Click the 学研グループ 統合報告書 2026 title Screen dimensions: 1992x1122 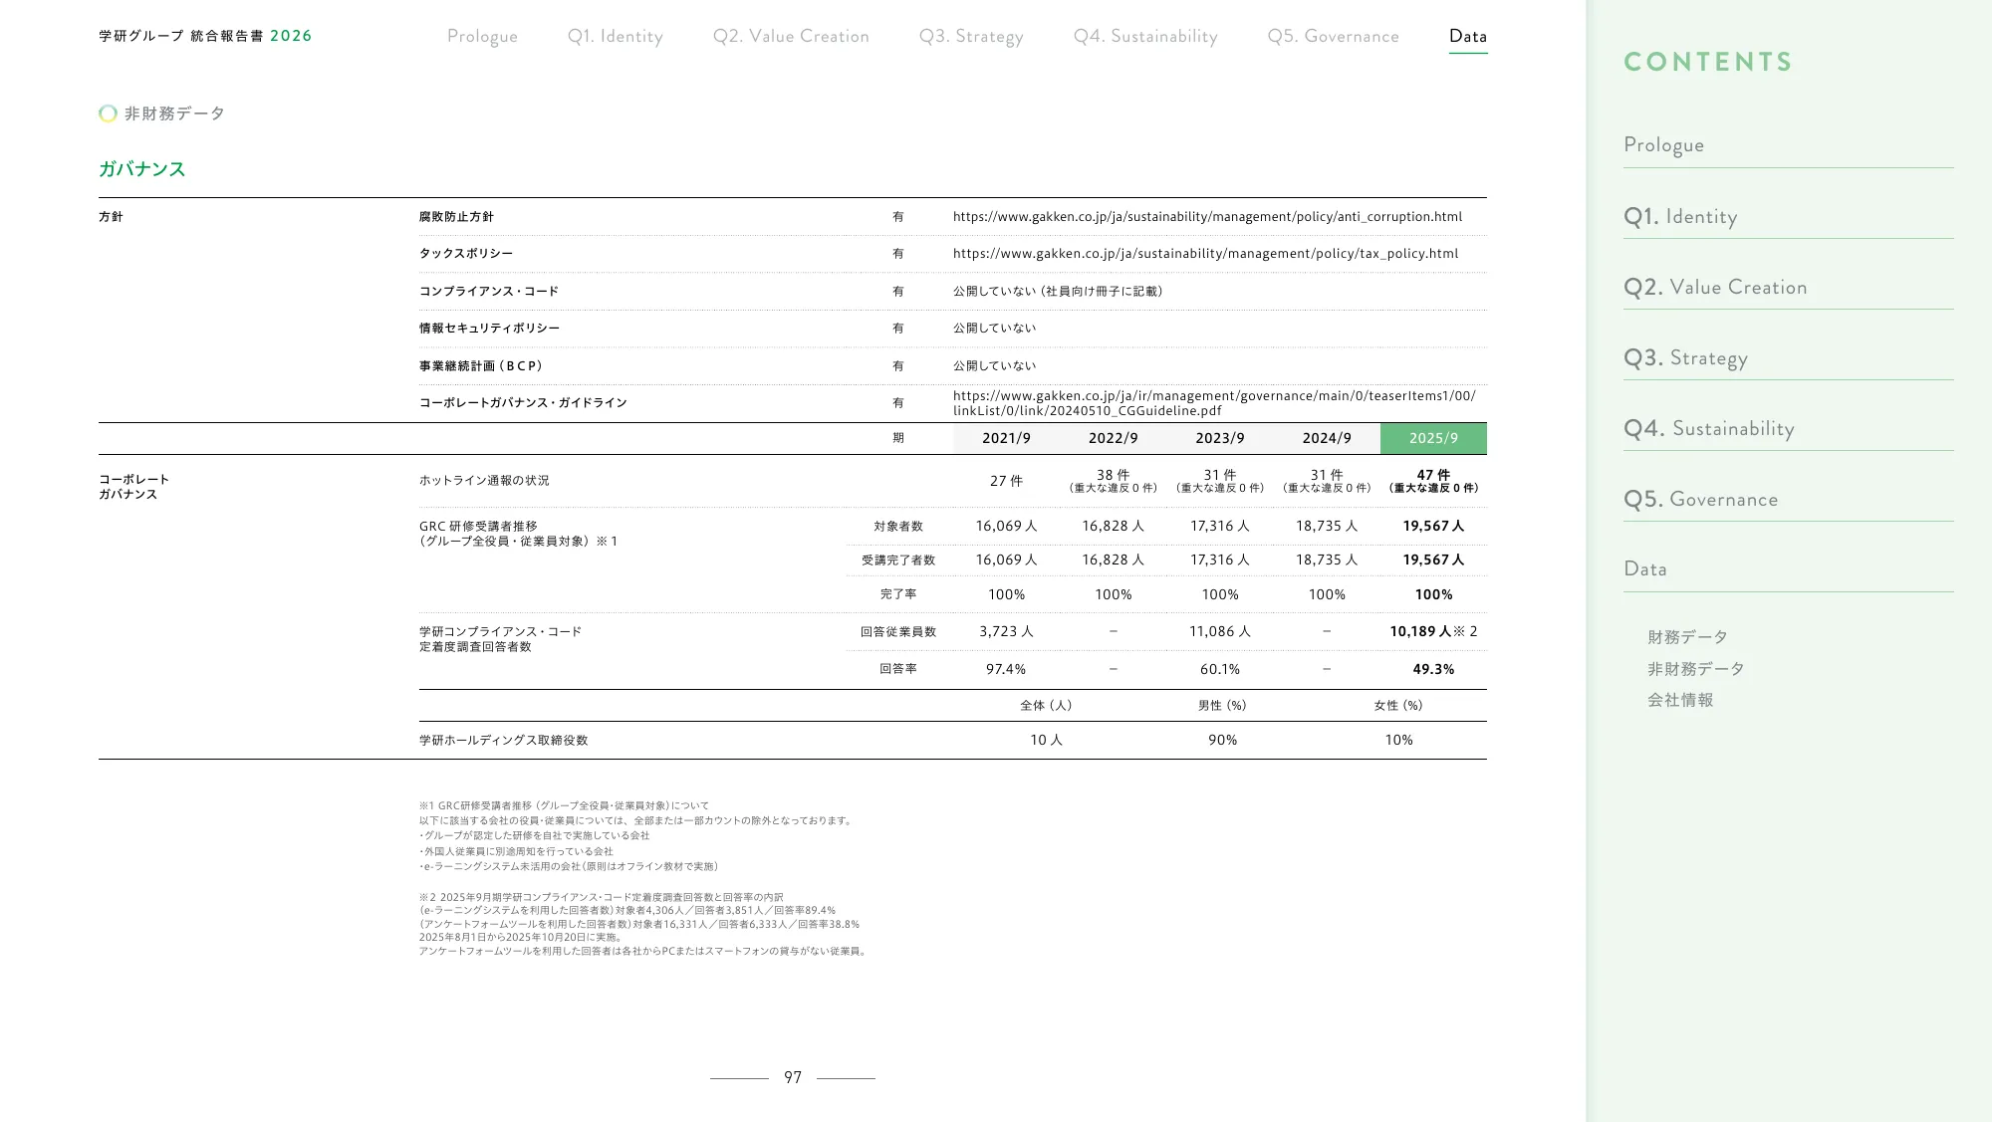pos(205,36)
